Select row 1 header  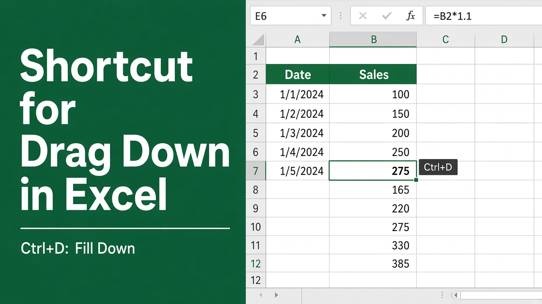256,56
